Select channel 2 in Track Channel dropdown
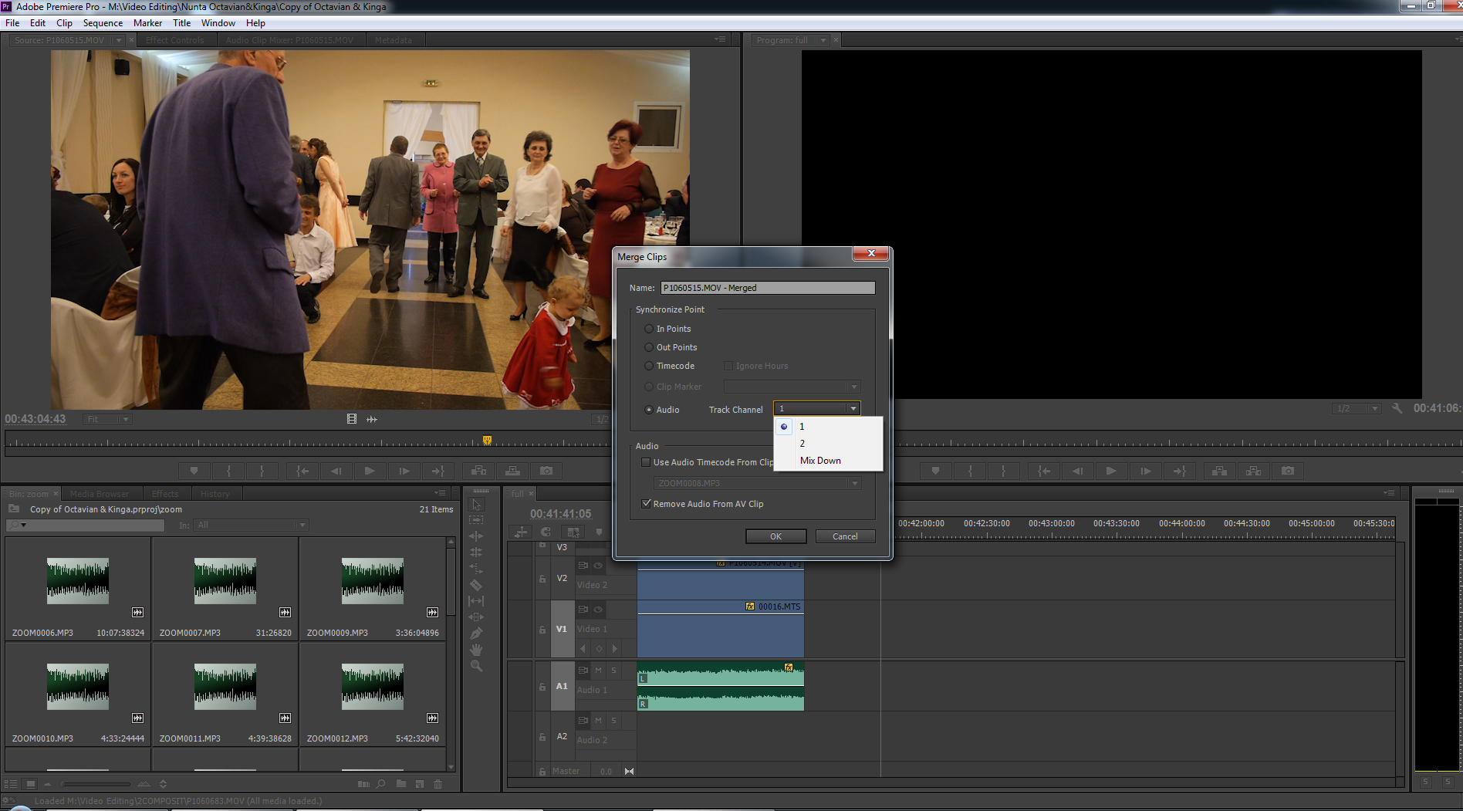The width and height of the screenshot is (1463, 811). click(802, 444)
